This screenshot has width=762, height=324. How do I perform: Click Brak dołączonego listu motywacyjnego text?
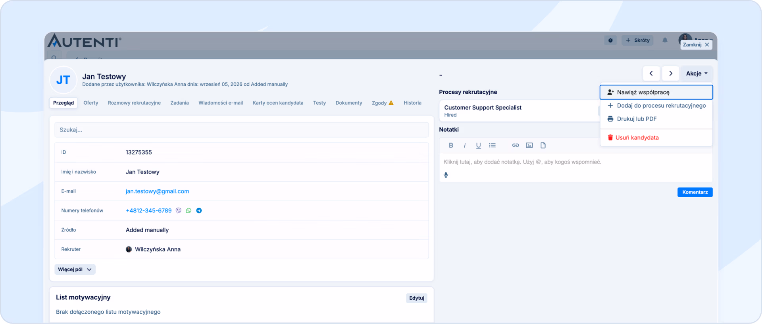[108, 312]
